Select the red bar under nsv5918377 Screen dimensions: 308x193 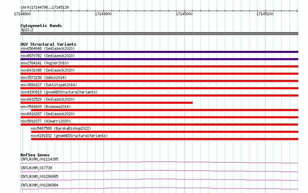(x=159, y=125)
